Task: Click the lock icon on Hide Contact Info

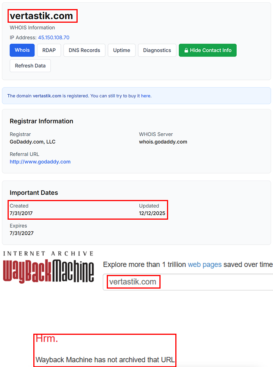Action: [x=186, y=50]
